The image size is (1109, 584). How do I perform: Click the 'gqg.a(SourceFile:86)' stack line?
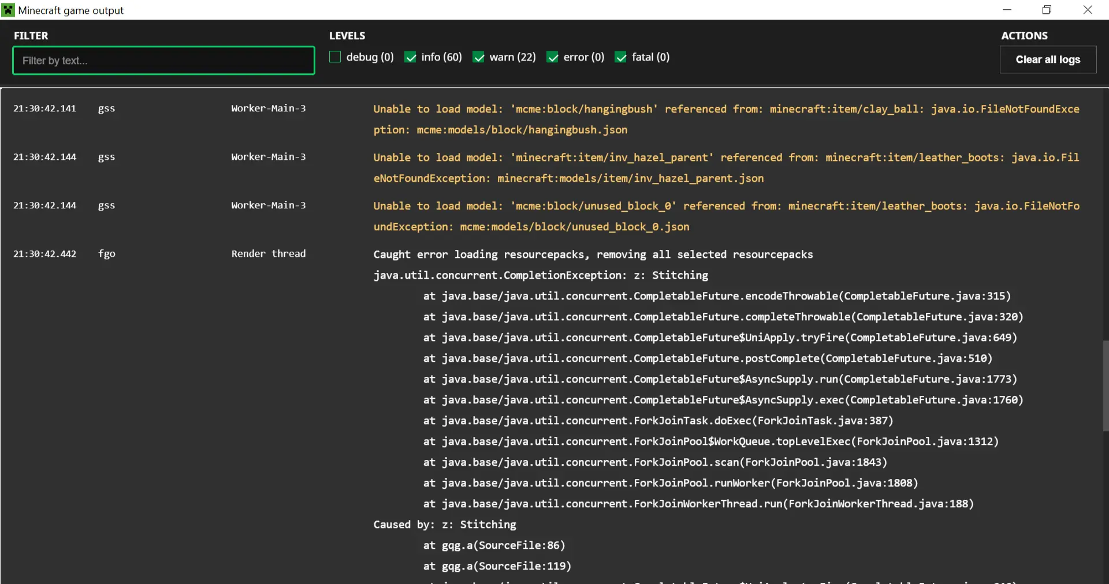(494, 545)
